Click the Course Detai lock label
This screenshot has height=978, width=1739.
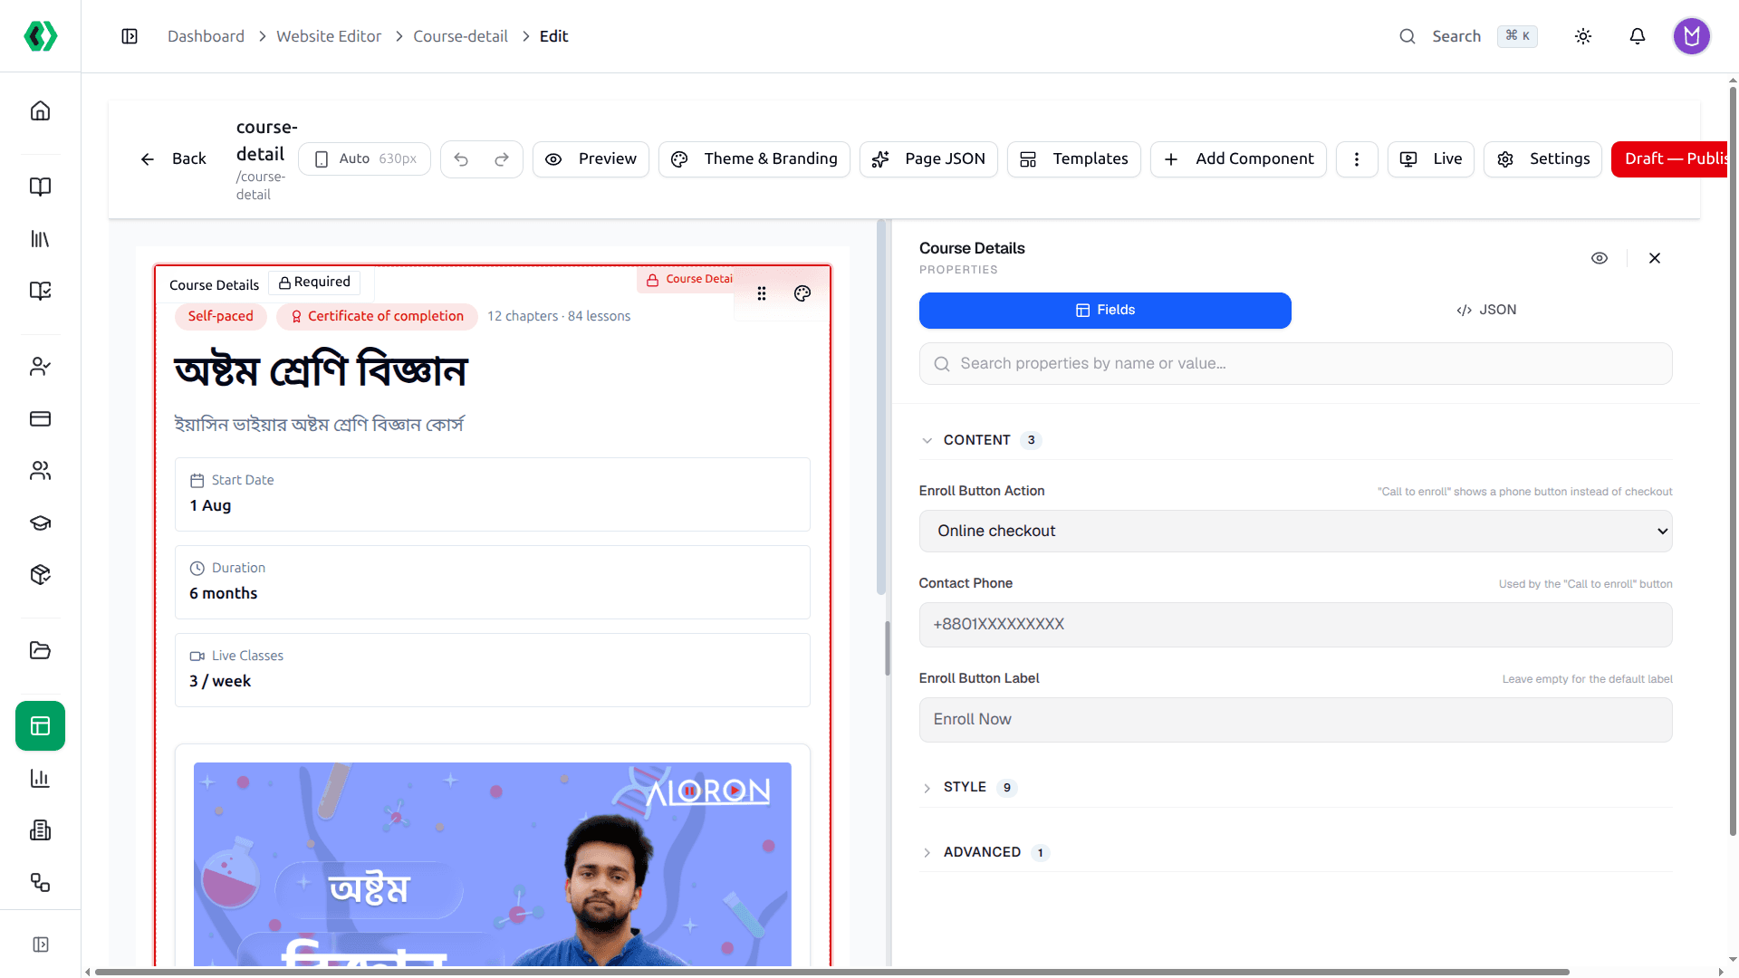688,279
